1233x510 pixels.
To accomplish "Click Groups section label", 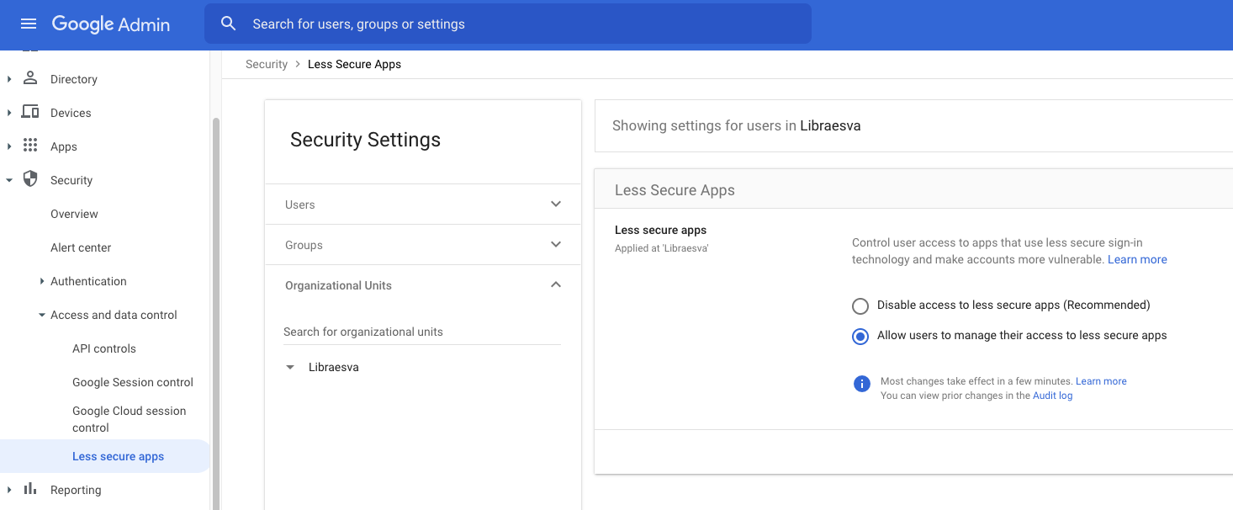I will coord(304,245).
